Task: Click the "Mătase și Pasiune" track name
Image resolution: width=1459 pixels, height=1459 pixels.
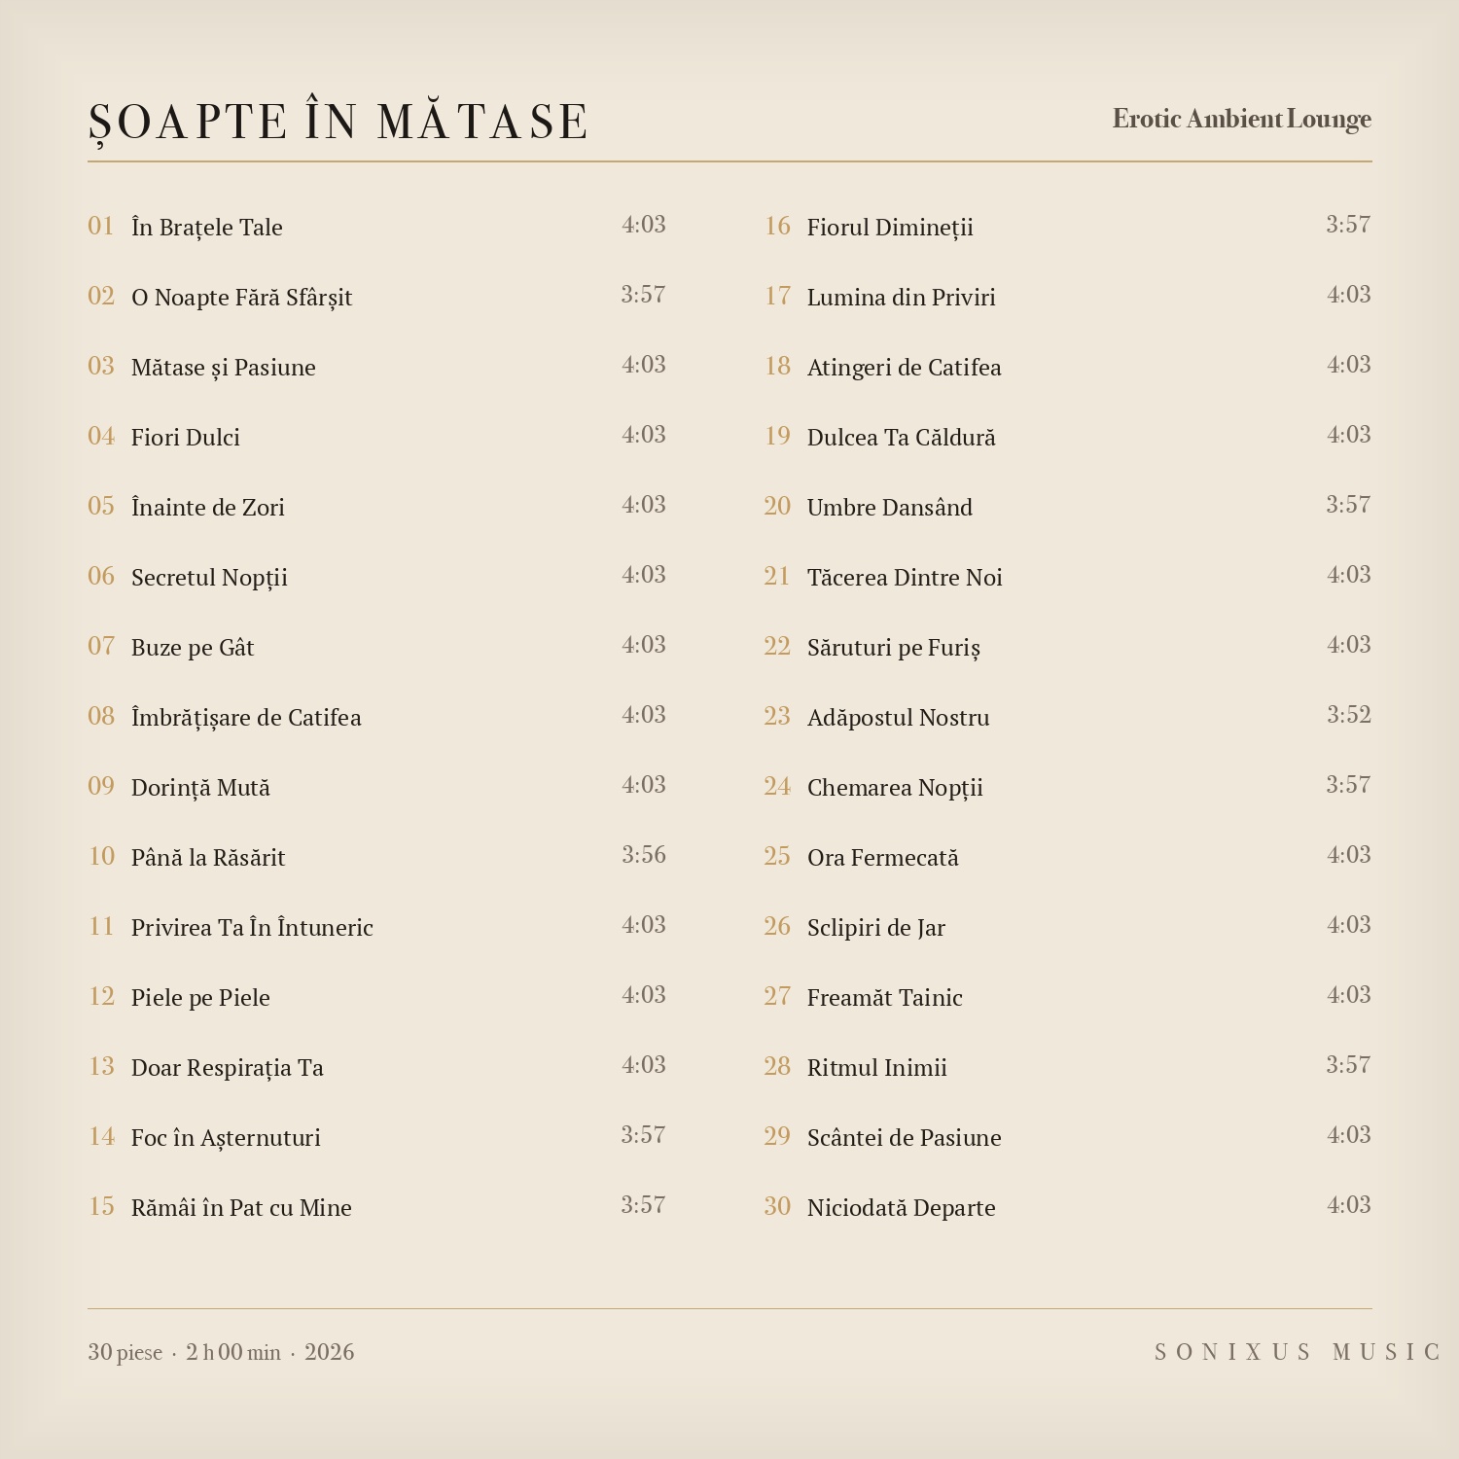Action: 224,367
